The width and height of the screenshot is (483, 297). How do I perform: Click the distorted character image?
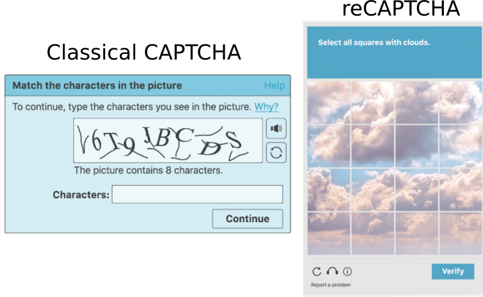tap(167, 140)
